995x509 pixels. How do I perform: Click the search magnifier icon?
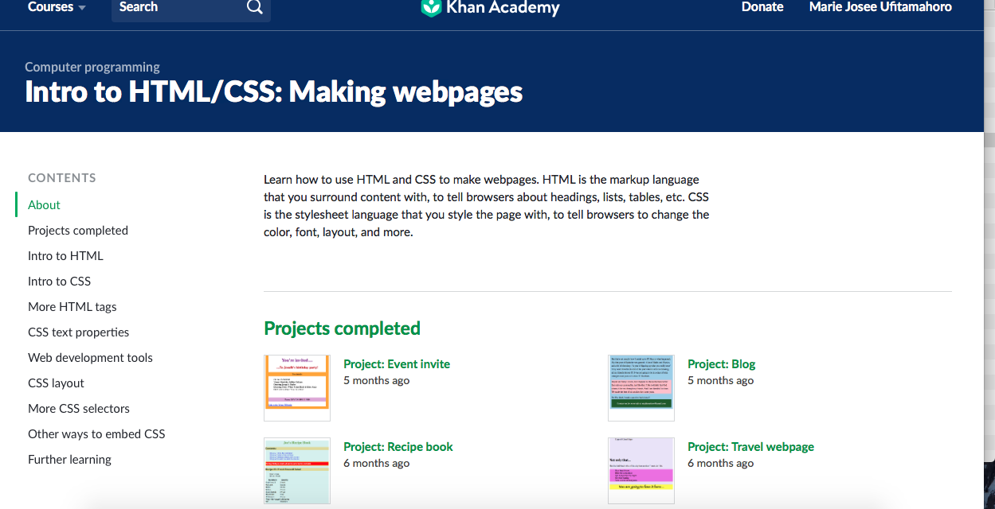255,7
